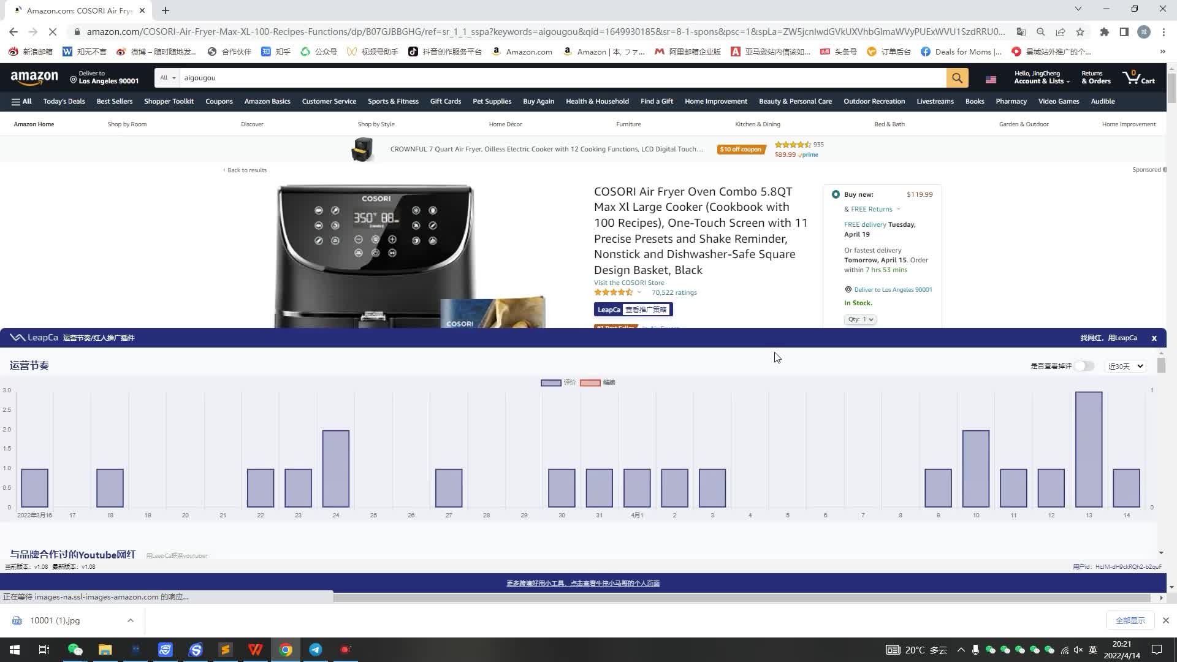Select the Buy new radio button
Screen dimensions: 1177x662
pos(835,194)
